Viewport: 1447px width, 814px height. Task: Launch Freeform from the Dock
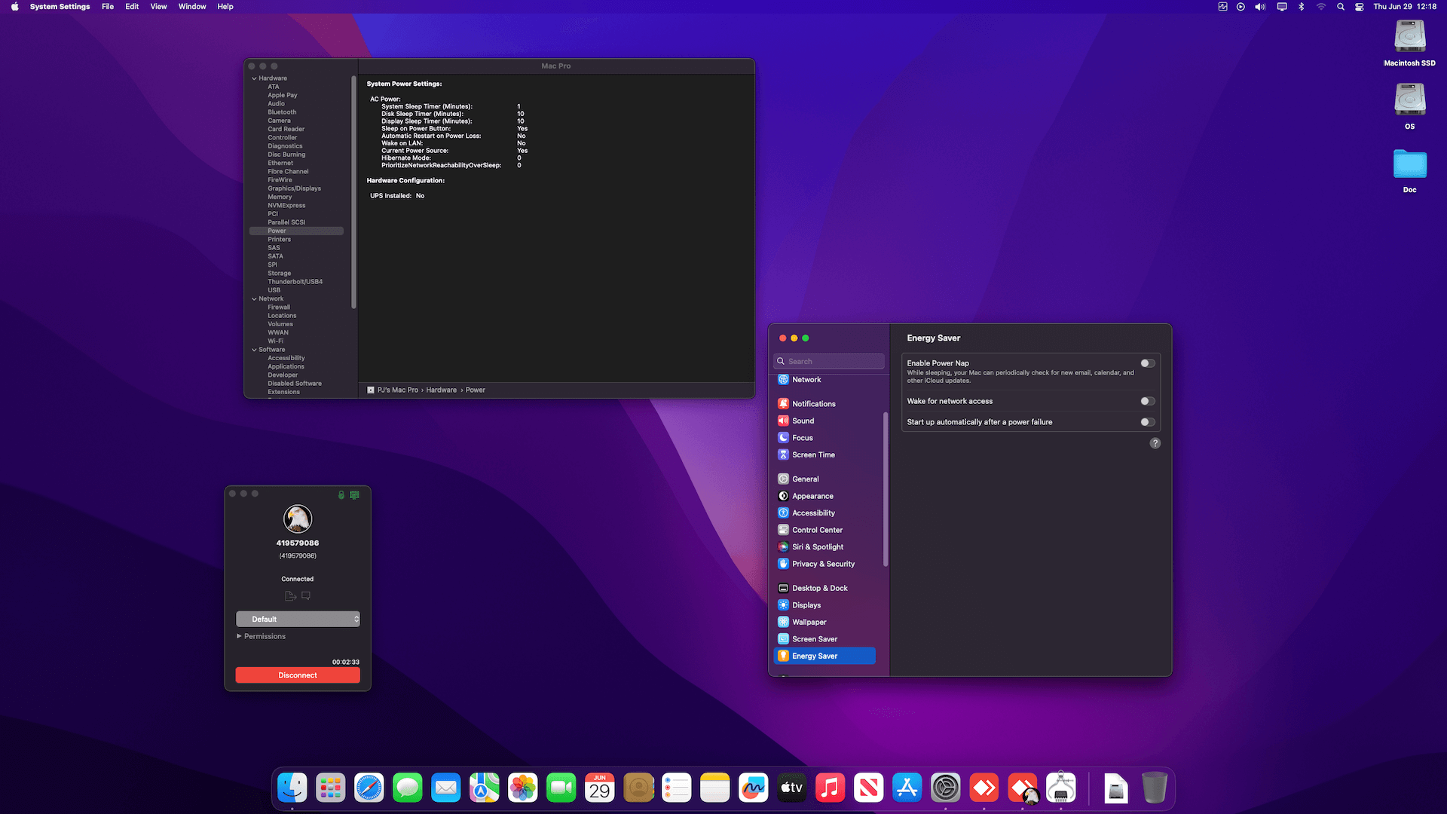[754, 788]
